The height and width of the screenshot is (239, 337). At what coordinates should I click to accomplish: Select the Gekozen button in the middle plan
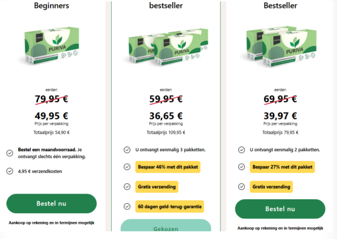166,229
